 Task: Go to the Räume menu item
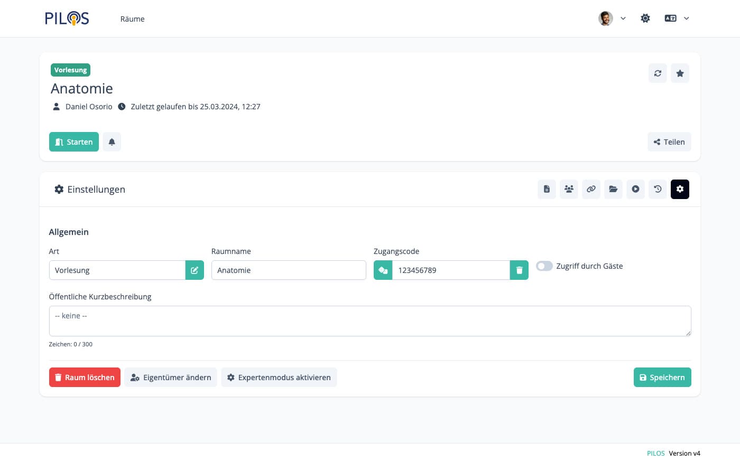132,19
